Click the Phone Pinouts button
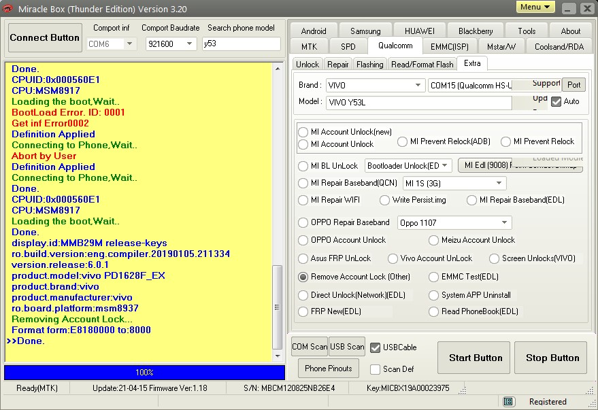Screen dimensions: 598x410 point(329,369)
